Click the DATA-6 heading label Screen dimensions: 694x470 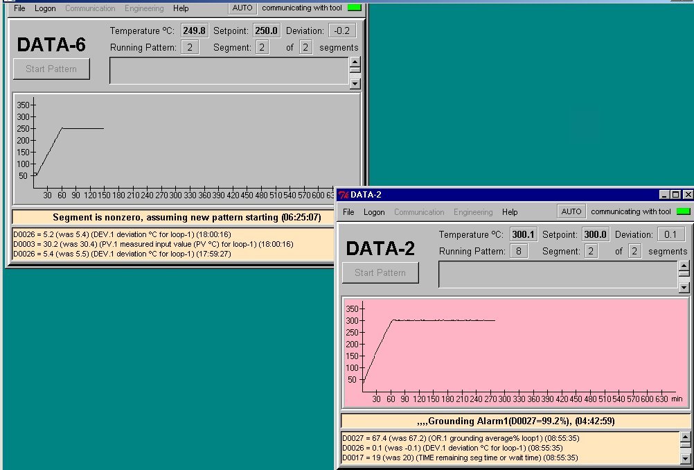click(51, 45)
